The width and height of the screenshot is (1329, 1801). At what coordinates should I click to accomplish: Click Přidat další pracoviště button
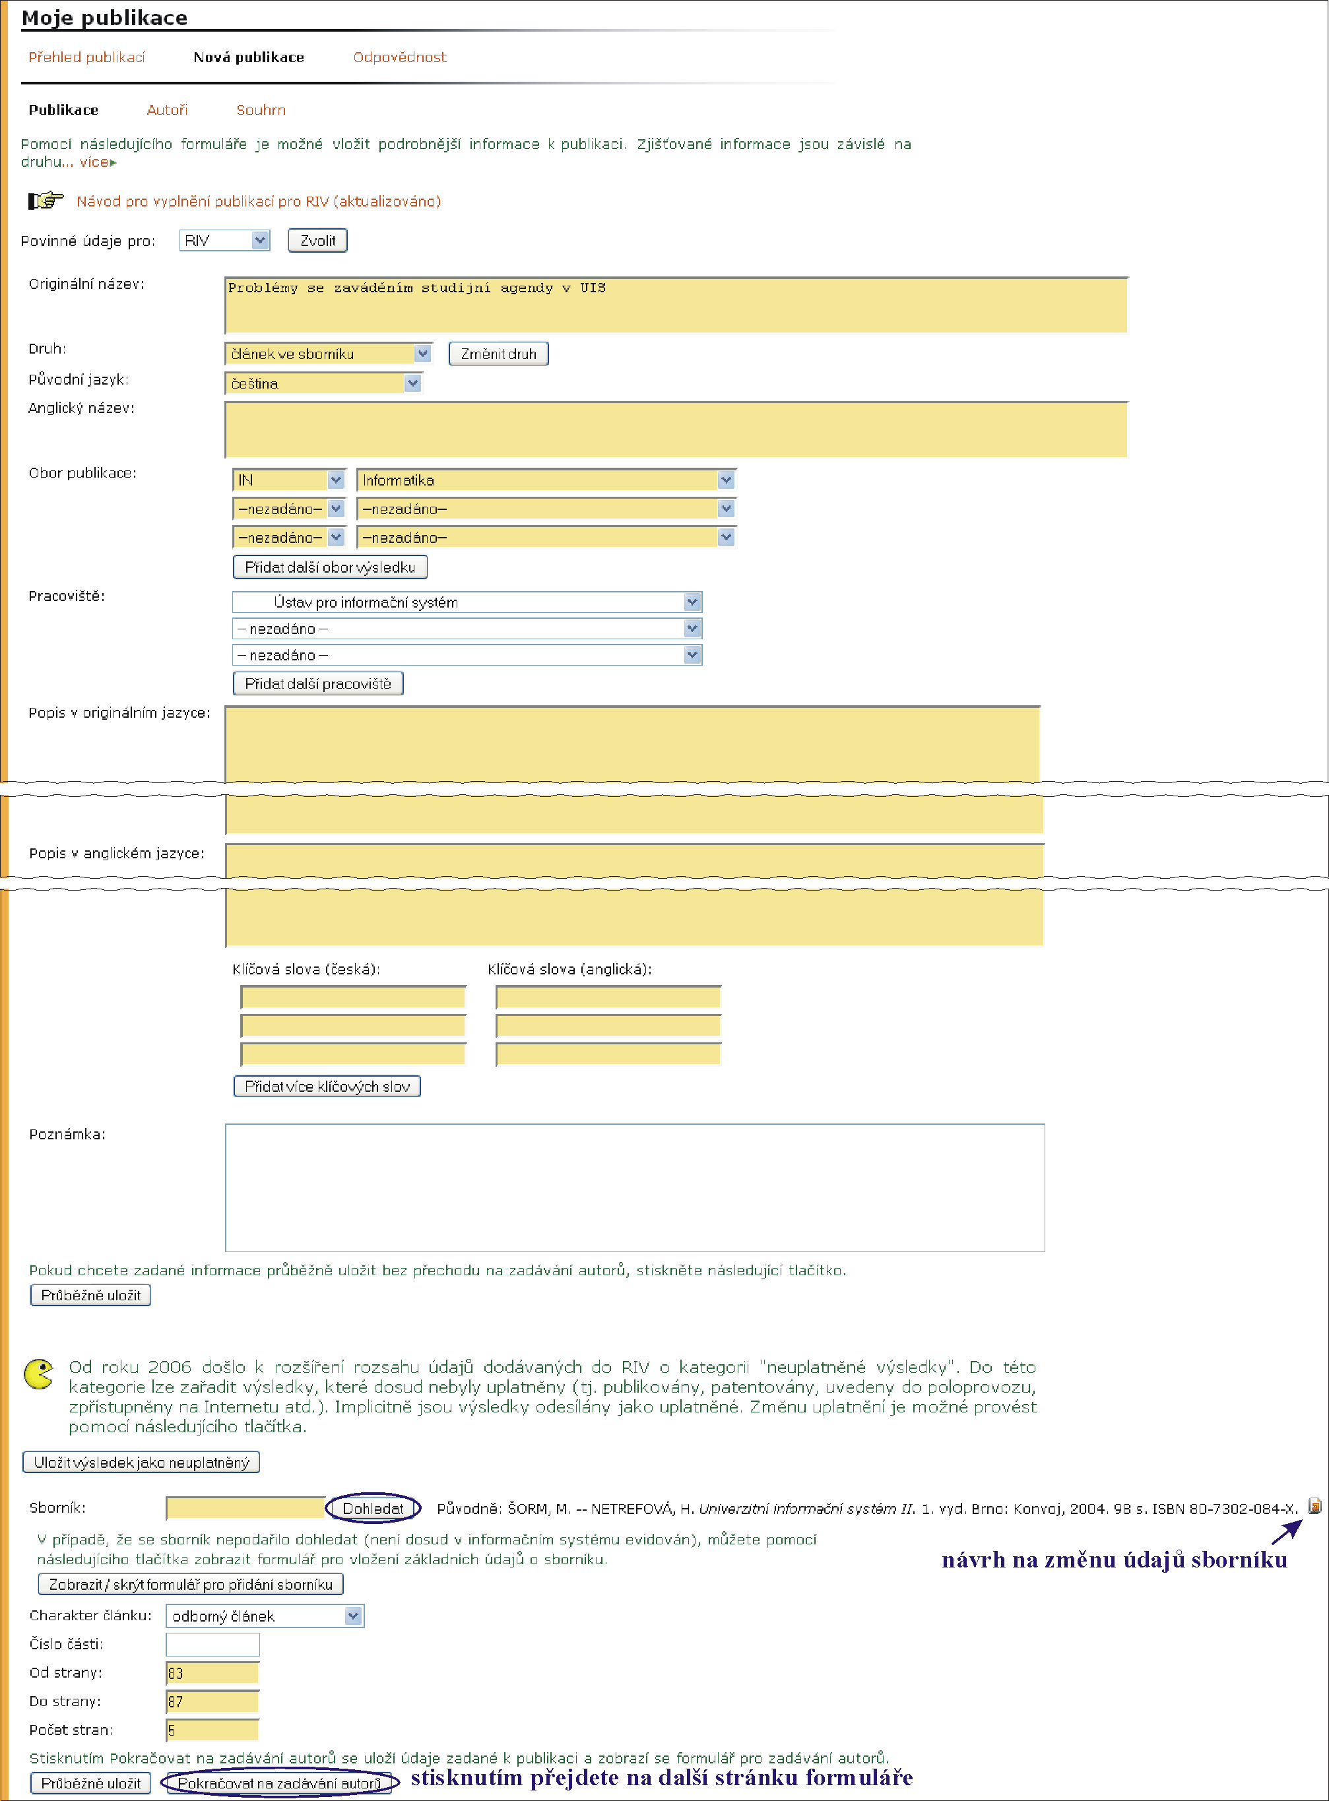pos(318,683)
